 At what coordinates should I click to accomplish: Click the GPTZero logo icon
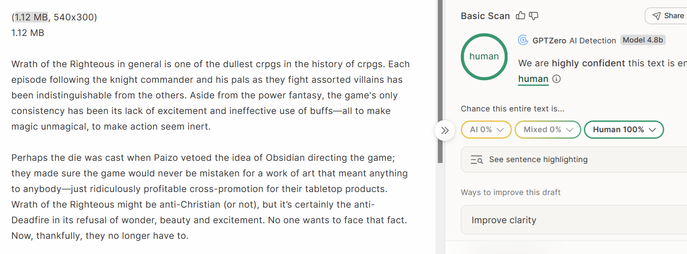[523, 40]
